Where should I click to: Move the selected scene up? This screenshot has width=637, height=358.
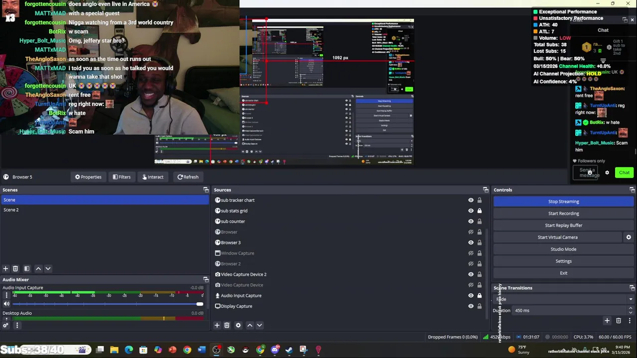coord(38,268)
